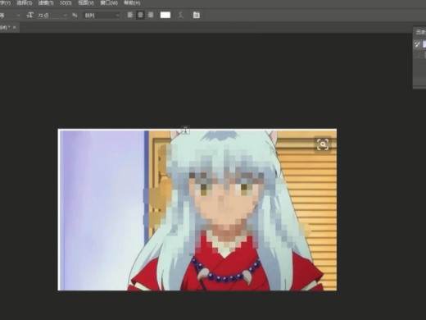Click the Create Warped Text icon

point(181,15)
